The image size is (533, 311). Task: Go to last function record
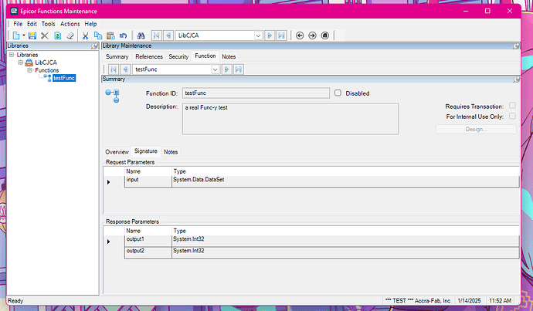coord(238,69)
